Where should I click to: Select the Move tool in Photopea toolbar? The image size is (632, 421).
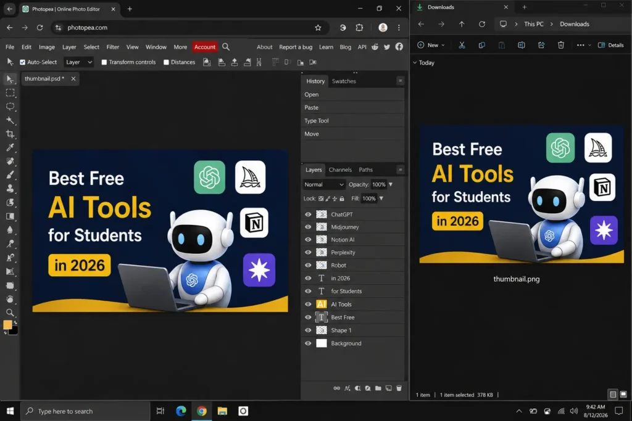point(10,79)
